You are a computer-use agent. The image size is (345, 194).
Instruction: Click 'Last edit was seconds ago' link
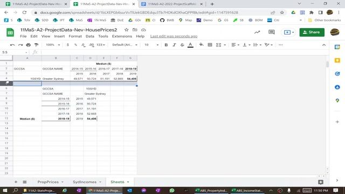[x=174, y=36]
